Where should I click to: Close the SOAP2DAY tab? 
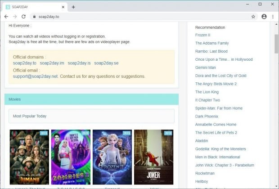click(x=63, y=7)
